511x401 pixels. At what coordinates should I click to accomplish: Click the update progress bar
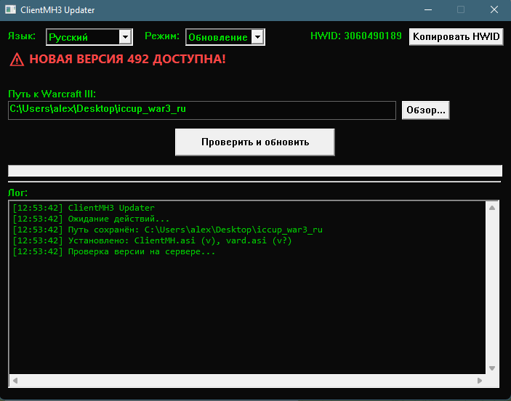coord(255,171)
